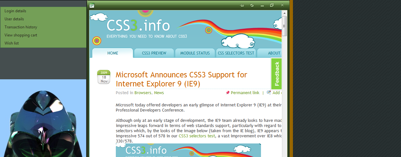Click the scrollbar up arrow

[x=285, y=14]
